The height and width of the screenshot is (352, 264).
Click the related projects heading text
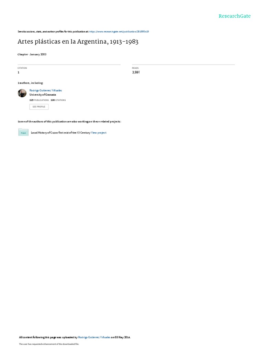69,121
